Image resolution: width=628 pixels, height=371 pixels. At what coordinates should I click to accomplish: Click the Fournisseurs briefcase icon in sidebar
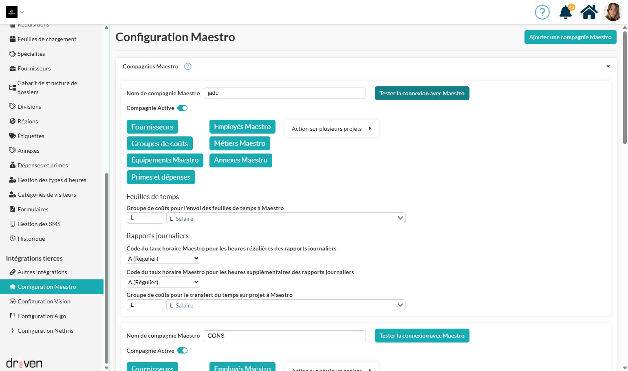(13, 68)
